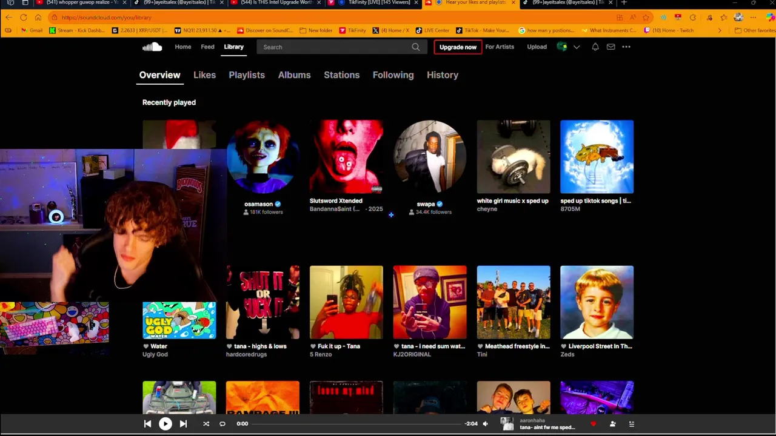Open messages envelope icon
Image resolution: width=776 pixels, height=436 pixels.
point(610,47)
